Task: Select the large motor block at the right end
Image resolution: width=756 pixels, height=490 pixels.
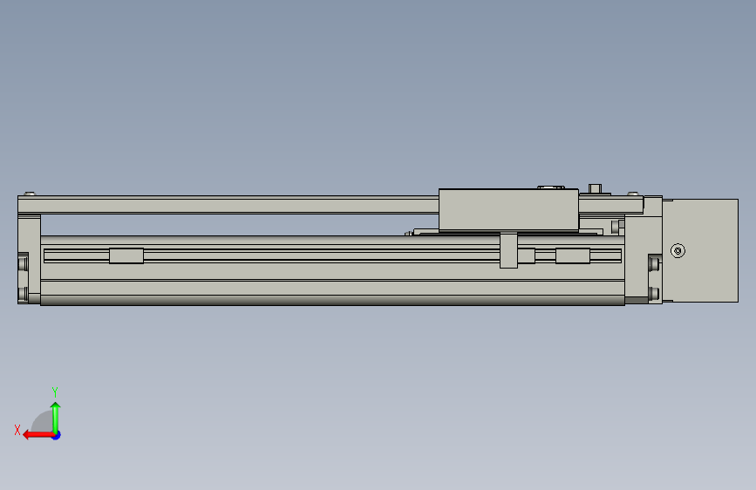Action: click(700, 251)
